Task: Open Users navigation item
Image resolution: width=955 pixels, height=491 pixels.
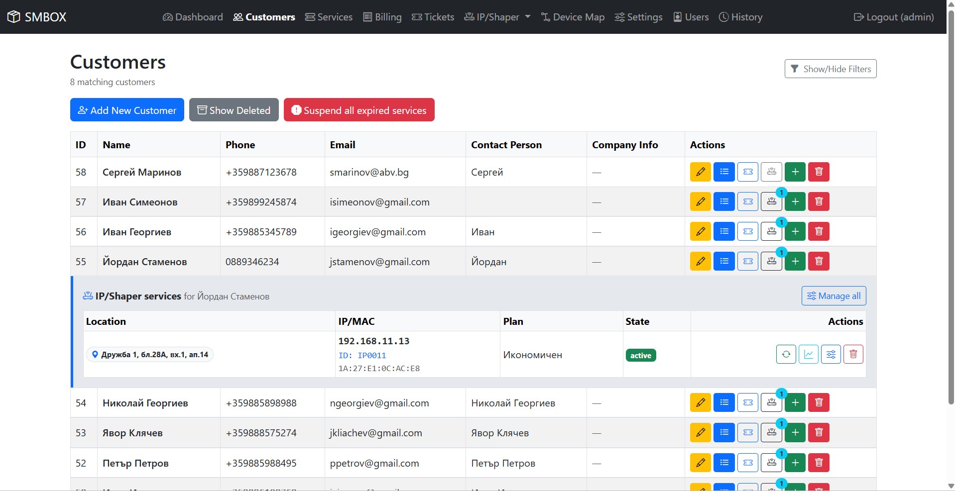Action: coord(691,17)
